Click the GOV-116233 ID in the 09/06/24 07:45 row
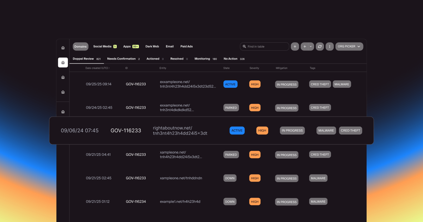Image resolution: width=423 pixels, height=222 pixels. (x=126, y=130)
